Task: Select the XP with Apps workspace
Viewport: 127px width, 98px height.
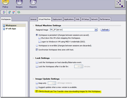Action: pos(11,29)
